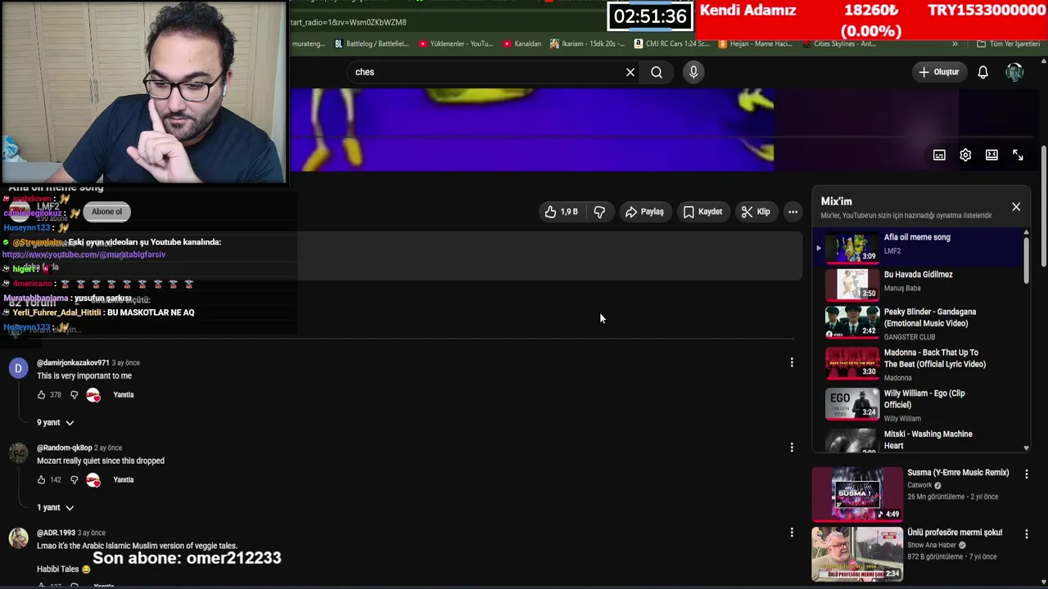The width and height of the screenshot is (1048, 589).
Task: Open @Random-qk8op username link
Action: click(x=65, y=448)
